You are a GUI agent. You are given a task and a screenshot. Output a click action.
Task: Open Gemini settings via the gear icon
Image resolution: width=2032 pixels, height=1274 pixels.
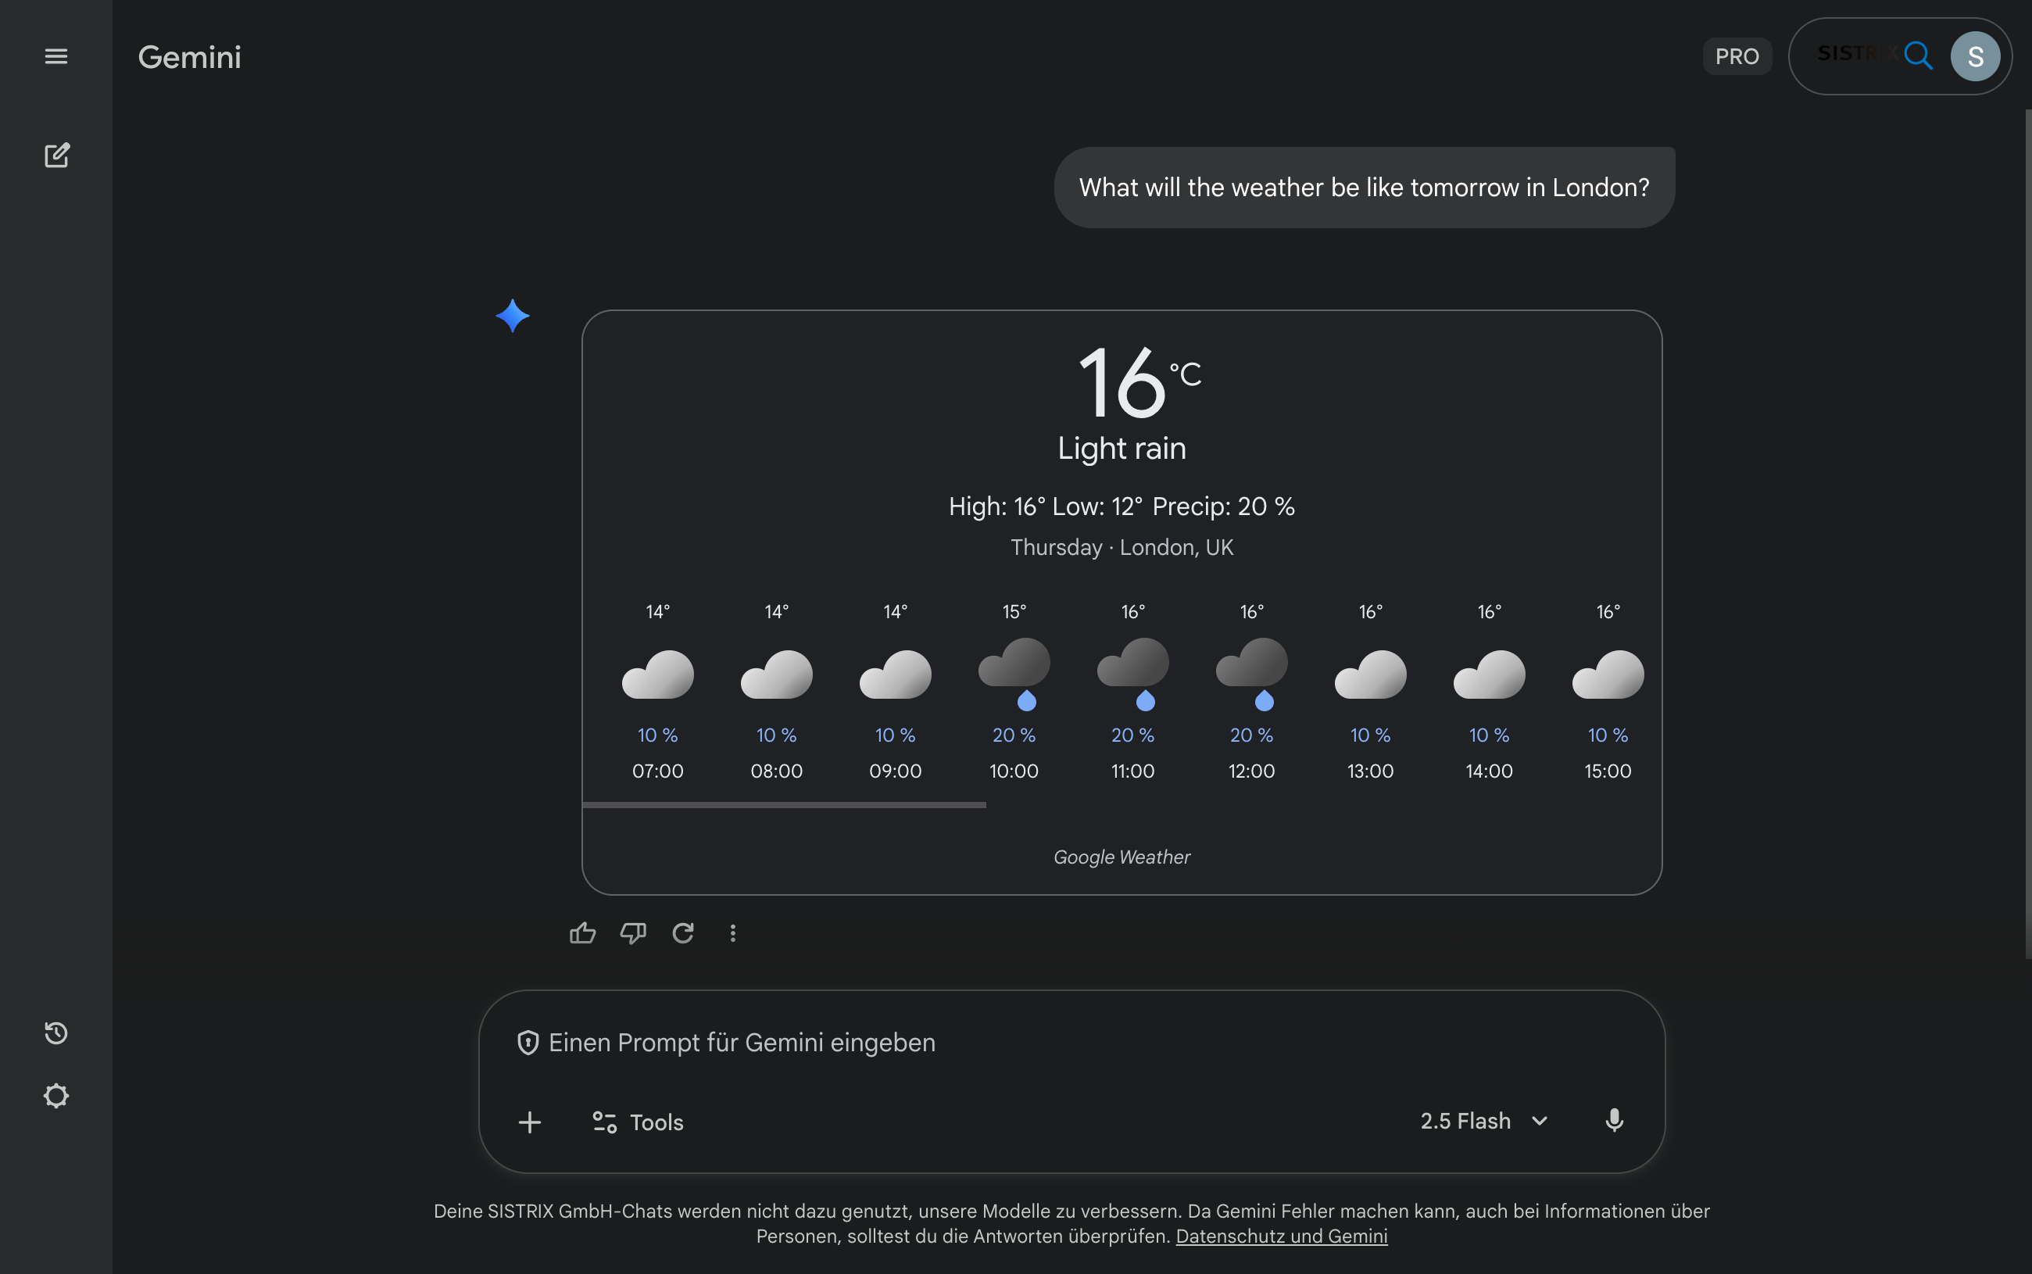(x=56, y=1095)
